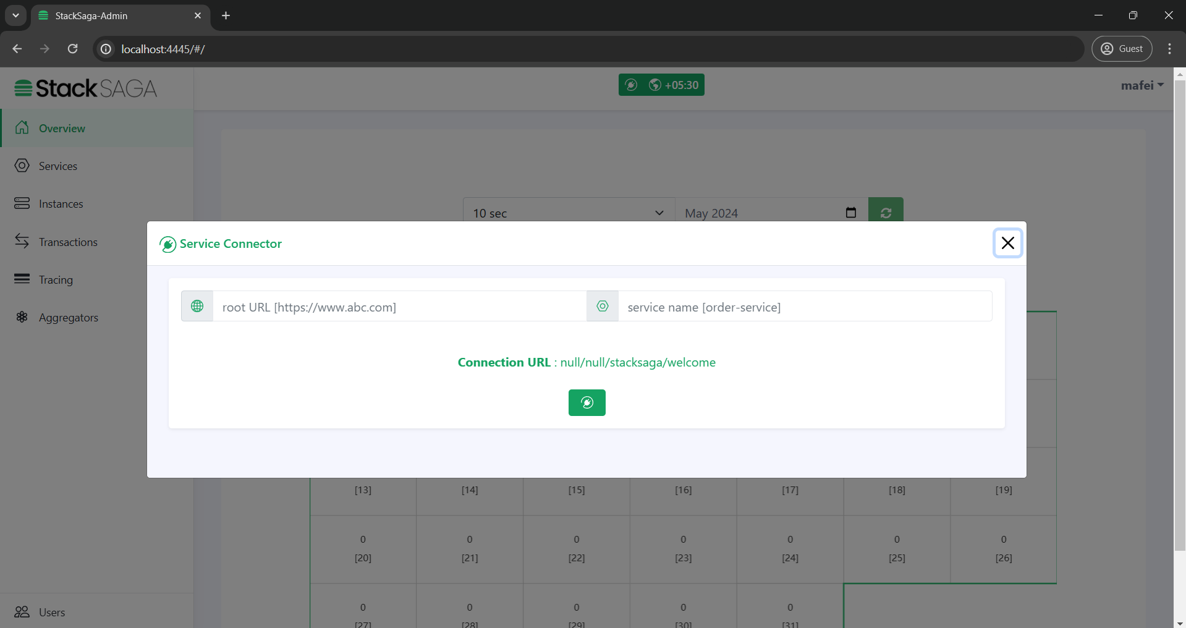Go to Instances in the sidebar
The height and width of the screenshot is (628, 1186).
[x=97, y=203]
